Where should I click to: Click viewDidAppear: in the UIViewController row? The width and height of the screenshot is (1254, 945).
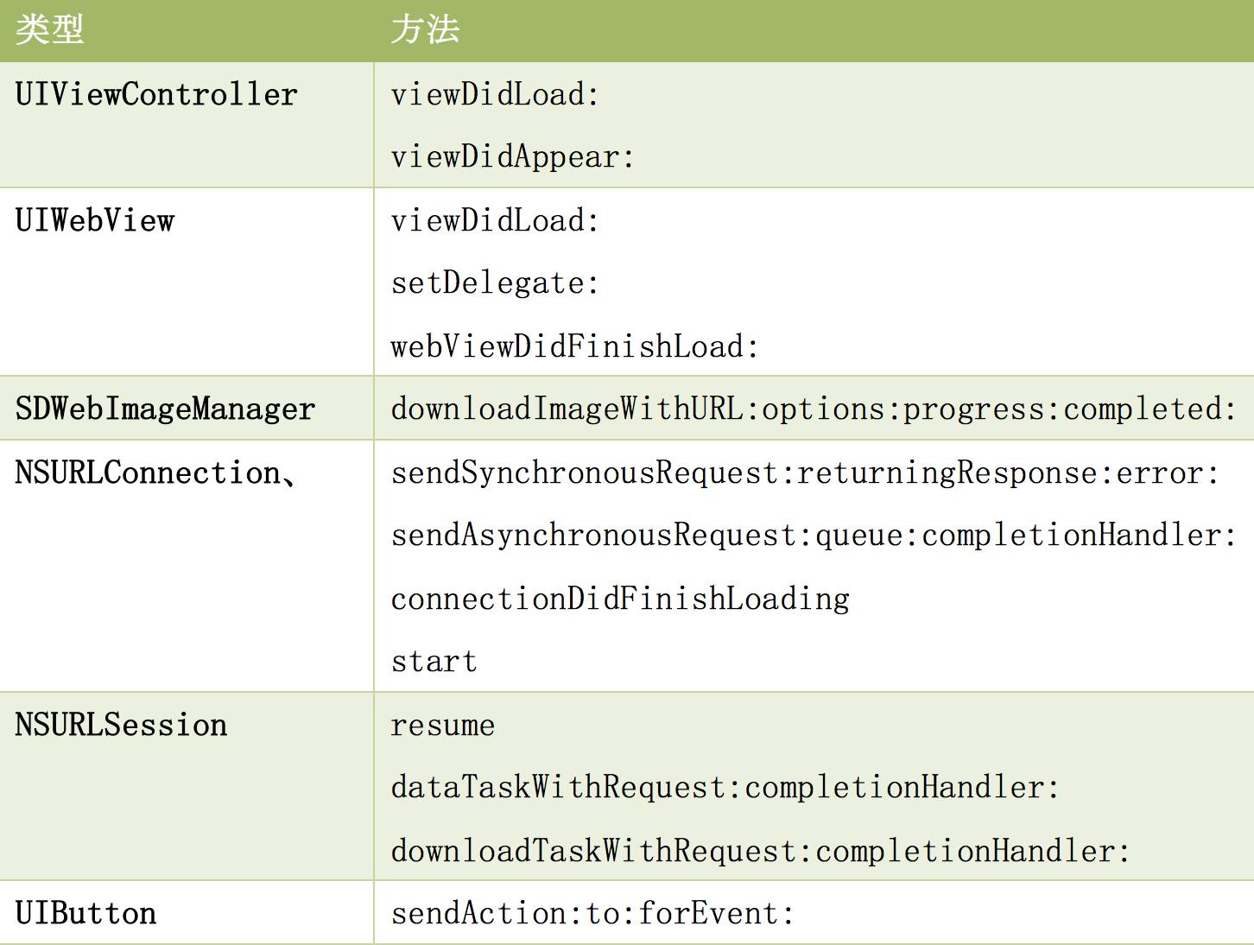(512, 157)
